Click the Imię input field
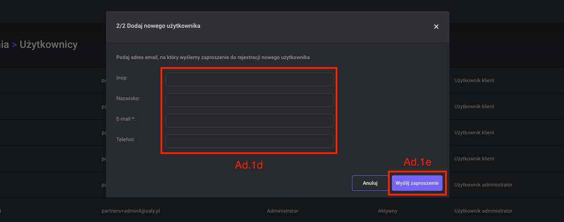 [249, 80]
